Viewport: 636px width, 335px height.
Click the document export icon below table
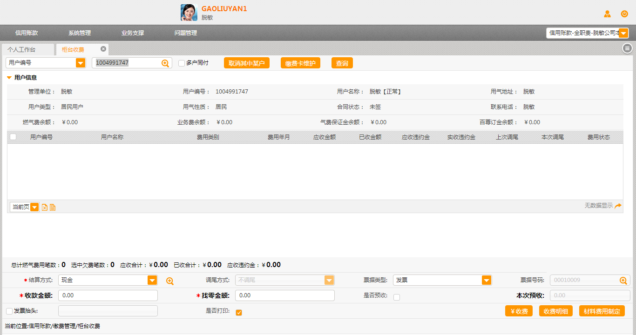pos(53,207)
